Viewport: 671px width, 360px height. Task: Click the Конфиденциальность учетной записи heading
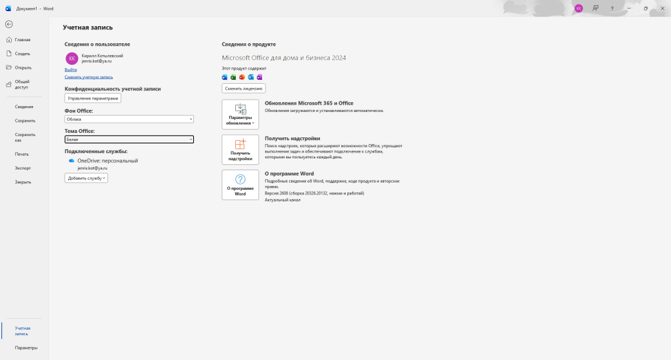(113, 89)
